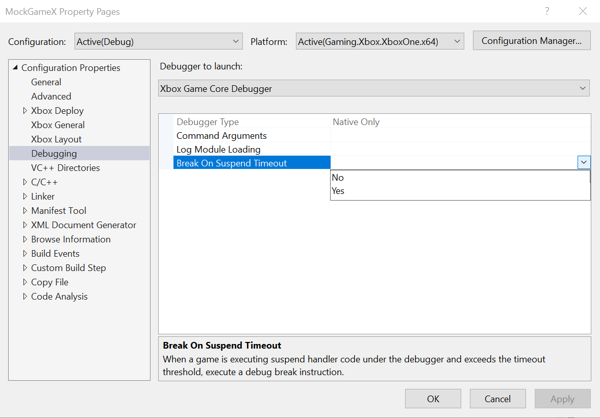Select Manifest Tool in the tree
Screen dimensions: 600x418
[59, 210]
